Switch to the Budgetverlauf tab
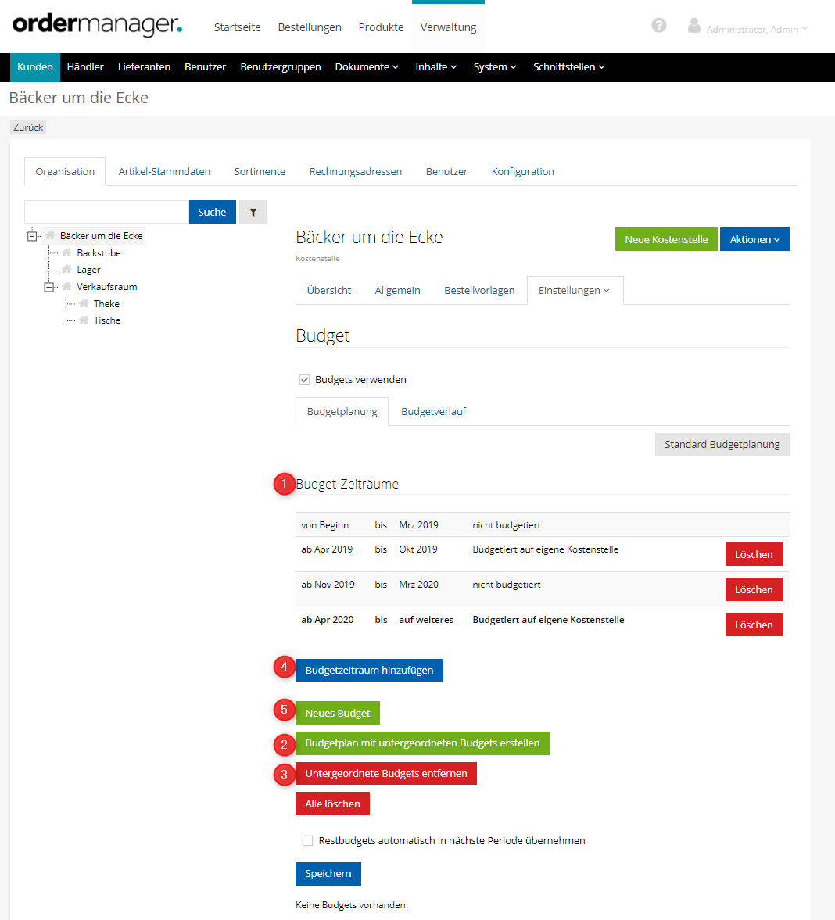Screen dimensions: 835x920 tap(433, 412)
